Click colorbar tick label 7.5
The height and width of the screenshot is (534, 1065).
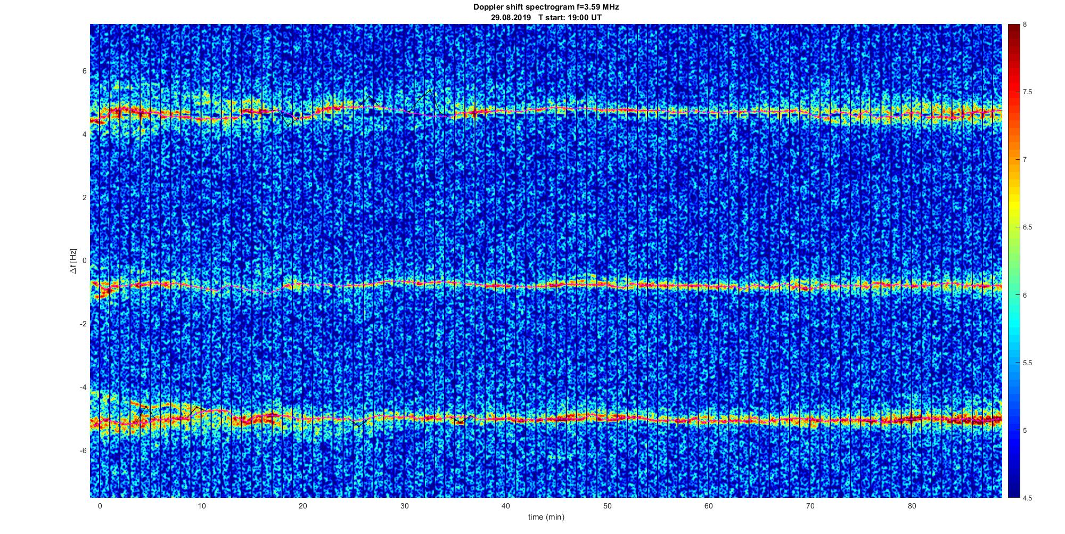pyautogui.click(x=1027, y=92)
